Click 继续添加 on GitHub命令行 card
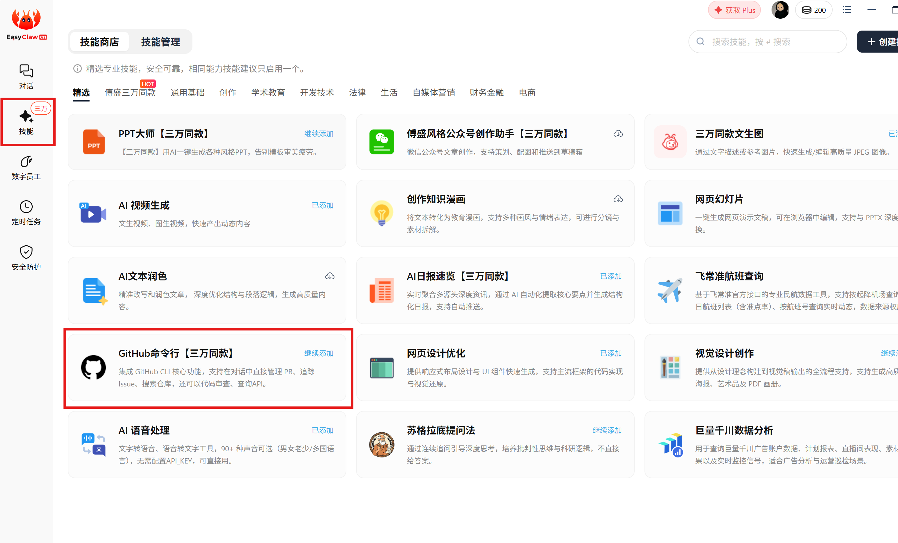This screenshot has width=898, height=543. [x=319, y=353]
